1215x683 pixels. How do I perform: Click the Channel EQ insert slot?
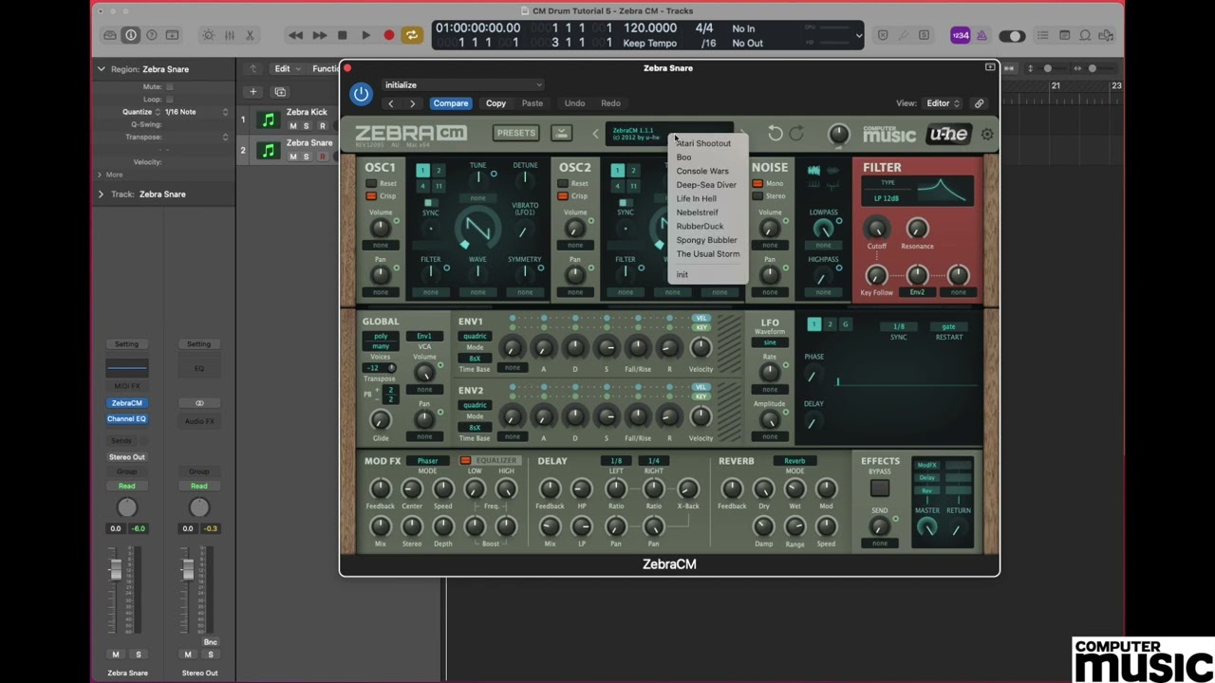(x=127, y=418)
